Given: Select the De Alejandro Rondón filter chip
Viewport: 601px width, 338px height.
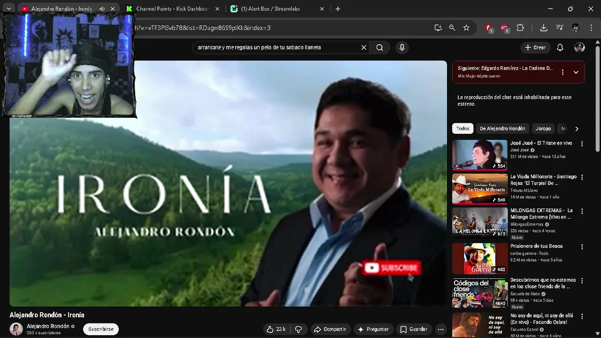Looking at the screenshot, I should tap(502, 129).
